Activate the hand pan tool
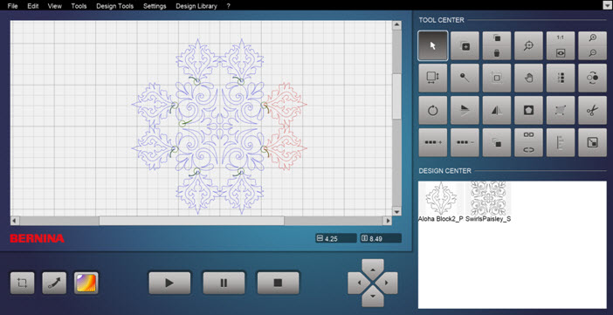Image resolution: width=613 pixels, height=315 pixels. point(528,78)
